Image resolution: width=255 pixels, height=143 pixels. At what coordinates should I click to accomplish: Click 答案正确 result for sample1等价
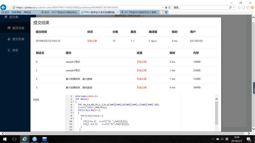(142, 62)
